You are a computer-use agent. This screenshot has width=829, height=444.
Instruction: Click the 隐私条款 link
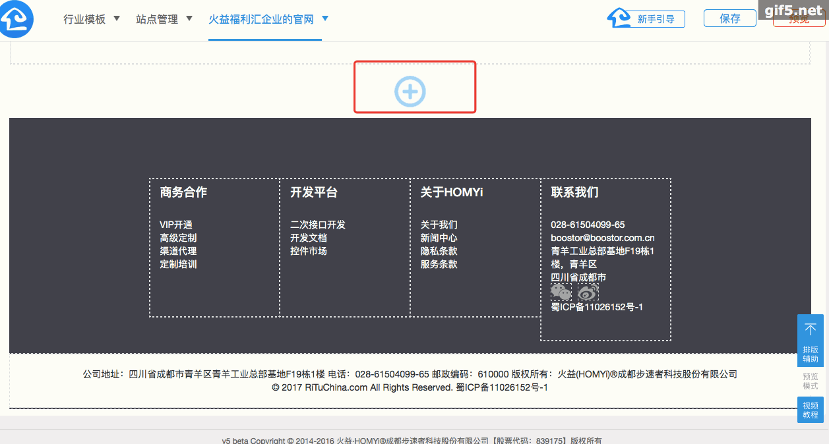439,251
